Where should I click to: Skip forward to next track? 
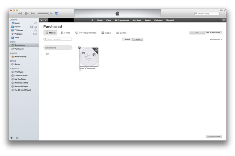(x=33, y=13)
